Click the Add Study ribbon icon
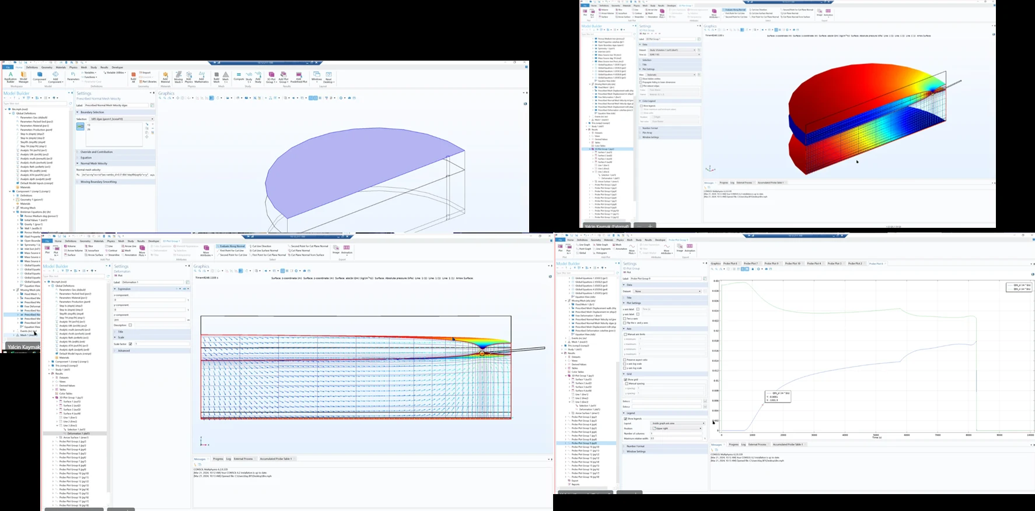Screen dimensions: 1035x511 click(x=259, y=77)
